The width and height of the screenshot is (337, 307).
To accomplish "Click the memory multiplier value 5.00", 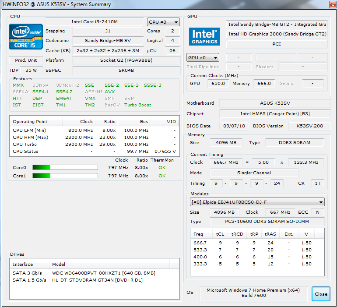I will click(x=263, y=162).
